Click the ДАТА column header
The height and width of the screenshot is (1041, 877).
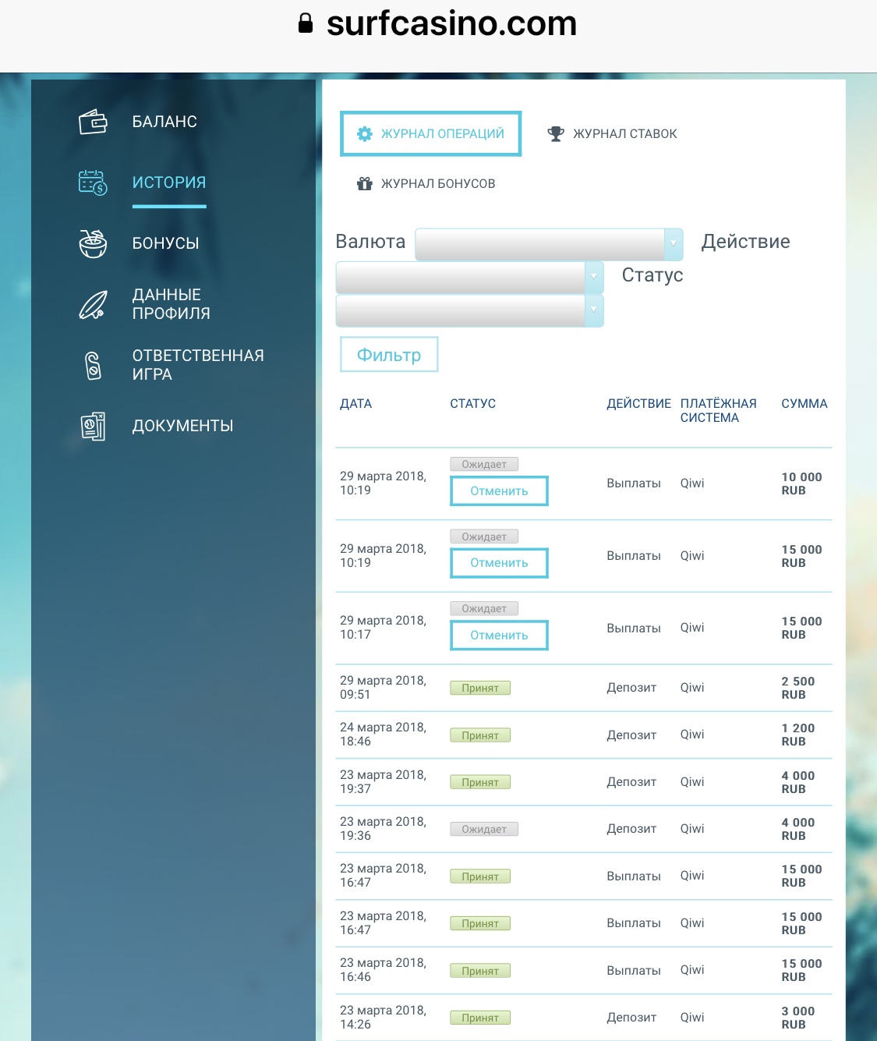[x=355, y=404]
